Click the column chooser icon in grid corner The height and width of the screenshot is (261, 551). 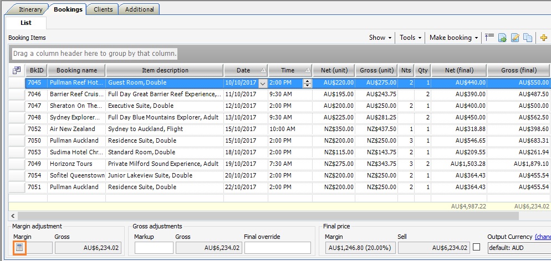(17, 70)
